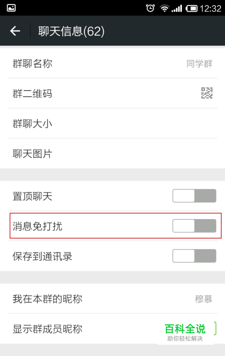The width and height of the screenshot is (225, 356).
Task: Tap the 聊天信息(62) title
Action: click(x=71, y=31)
